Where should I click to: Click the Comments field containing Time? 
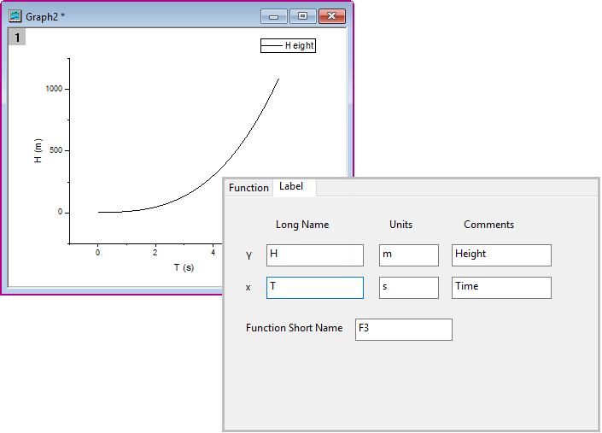pos(501,288)
